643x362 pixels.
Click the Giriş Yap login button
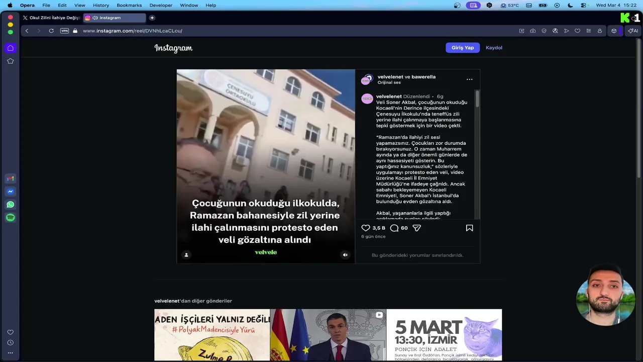pyautogui.click(x=463, y=48)
